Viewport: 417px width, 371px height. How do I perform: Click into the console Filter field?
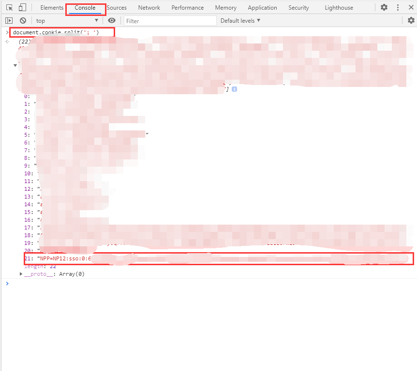point(169,21)
